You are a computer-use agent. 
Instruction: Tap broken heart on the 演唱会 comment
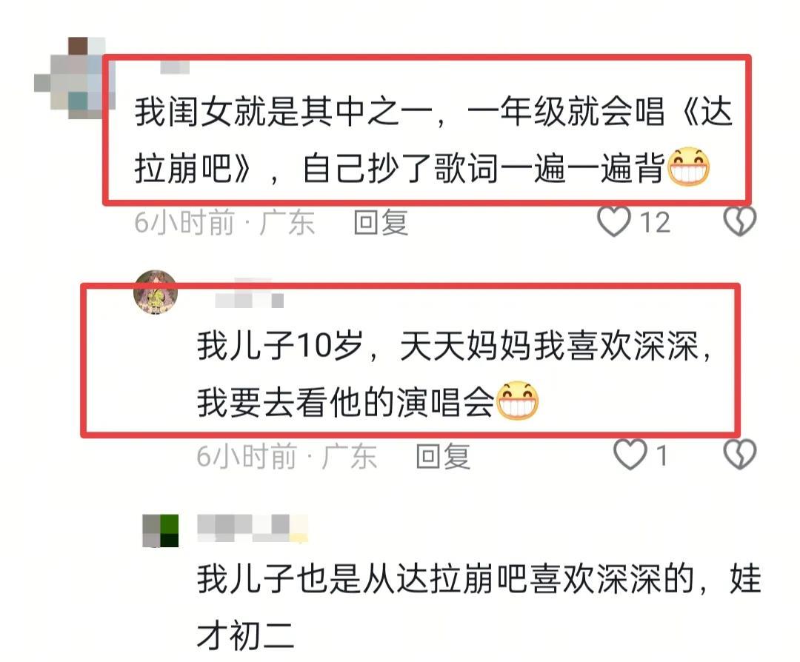click(x=740, y=454)
